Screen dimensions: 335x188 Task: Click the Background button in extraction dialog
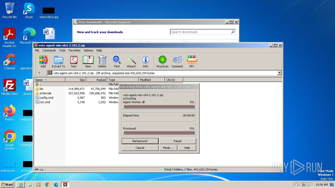(140, 141)
